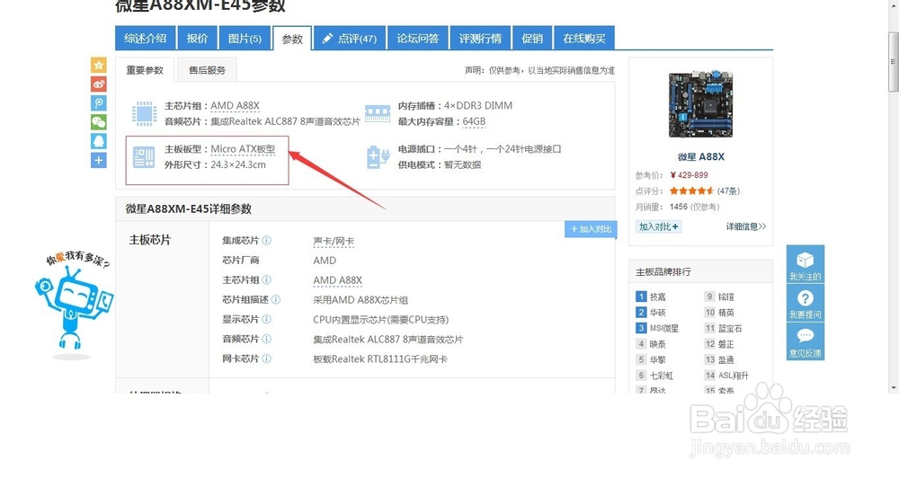Click the blue plus more-share icon
The width and height of the screenshot is (899, 478).
click(x=99, y=161)
